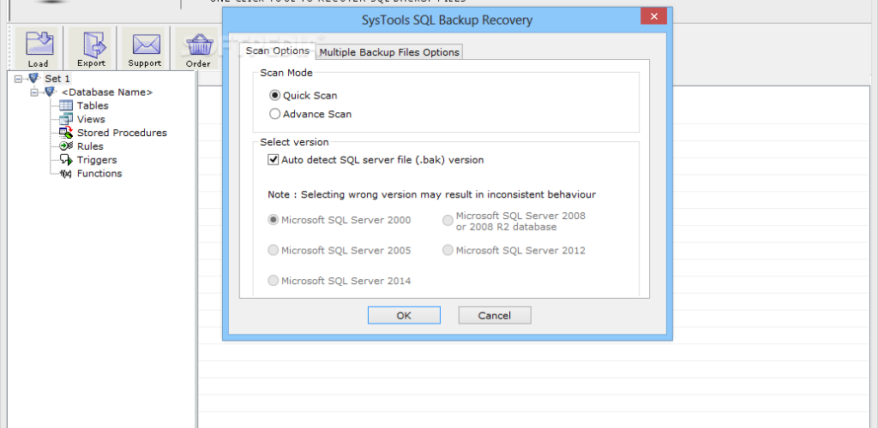Screen dimensions: 878x428
Task: Close the SQL Backup Recovery dialog
Action: 653,17
